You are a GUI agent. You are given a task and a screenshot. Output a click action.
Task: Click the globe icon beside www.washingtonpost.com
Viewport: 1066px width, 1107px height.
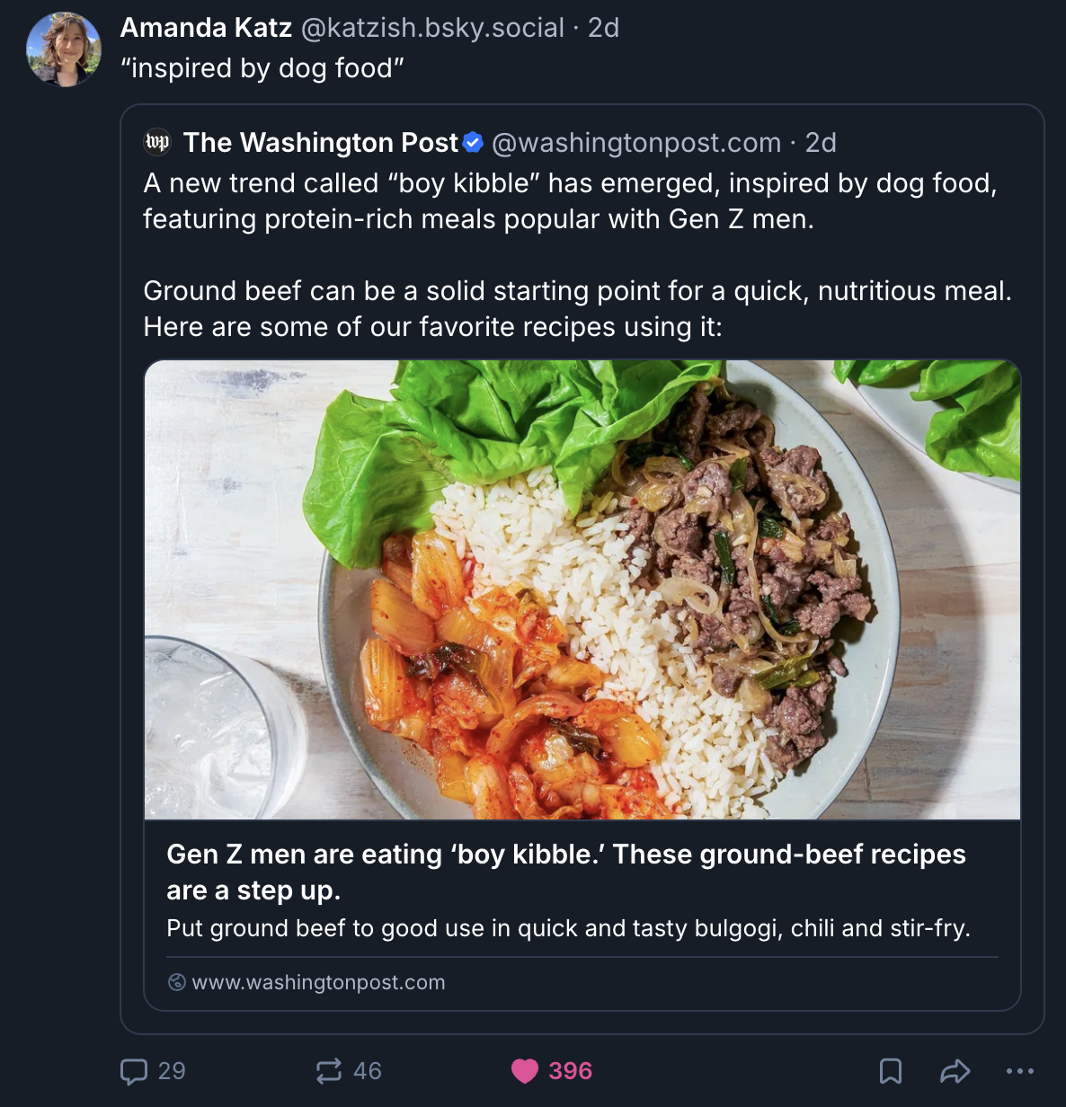point(177,982)
